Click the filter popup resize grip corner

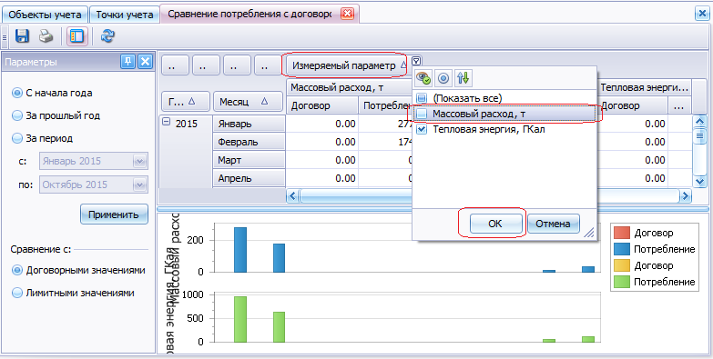click(x=589, y=233)
